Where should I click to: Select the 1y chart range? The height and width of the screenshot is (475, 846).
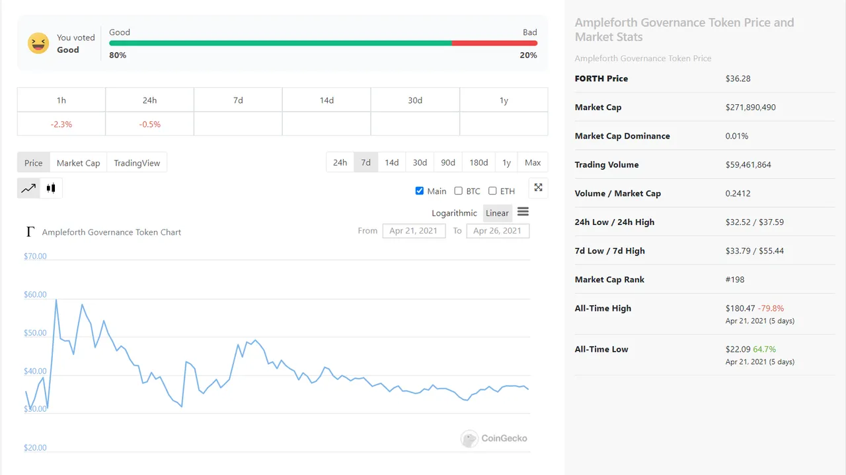(x=506, y=162)
